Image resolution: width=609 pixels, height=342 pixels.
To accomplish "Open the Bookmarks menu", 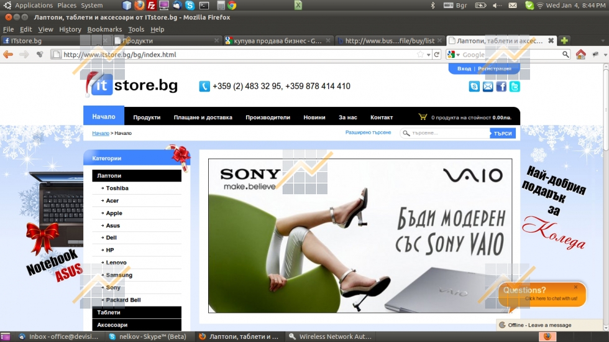I will [104, 29].
